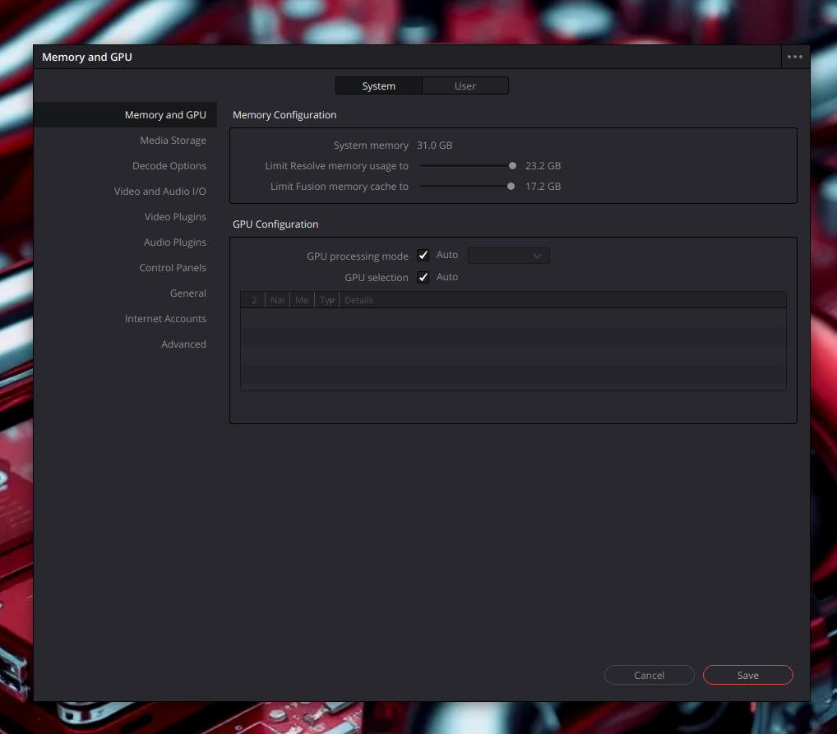Select Control Panels in the sidebar

pyautogui.click(x=173, y=267)
